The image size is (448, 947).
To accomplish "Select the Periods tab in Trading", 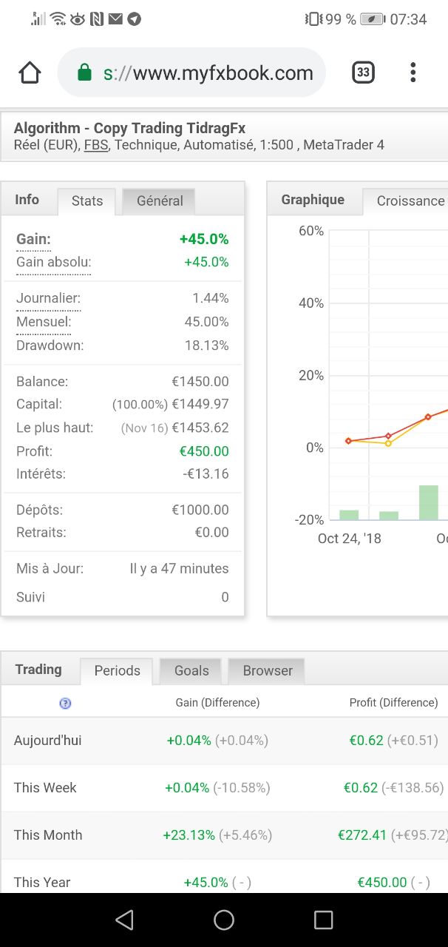I will (117, 670).
